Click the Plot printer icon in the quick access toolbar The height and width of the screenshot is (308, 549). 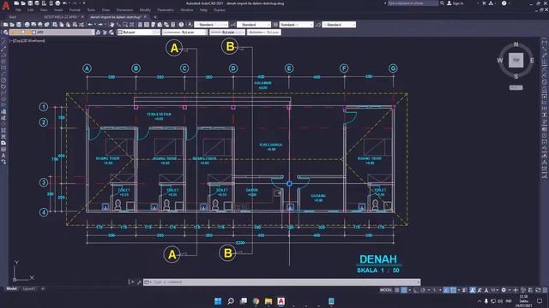[57, 3]
